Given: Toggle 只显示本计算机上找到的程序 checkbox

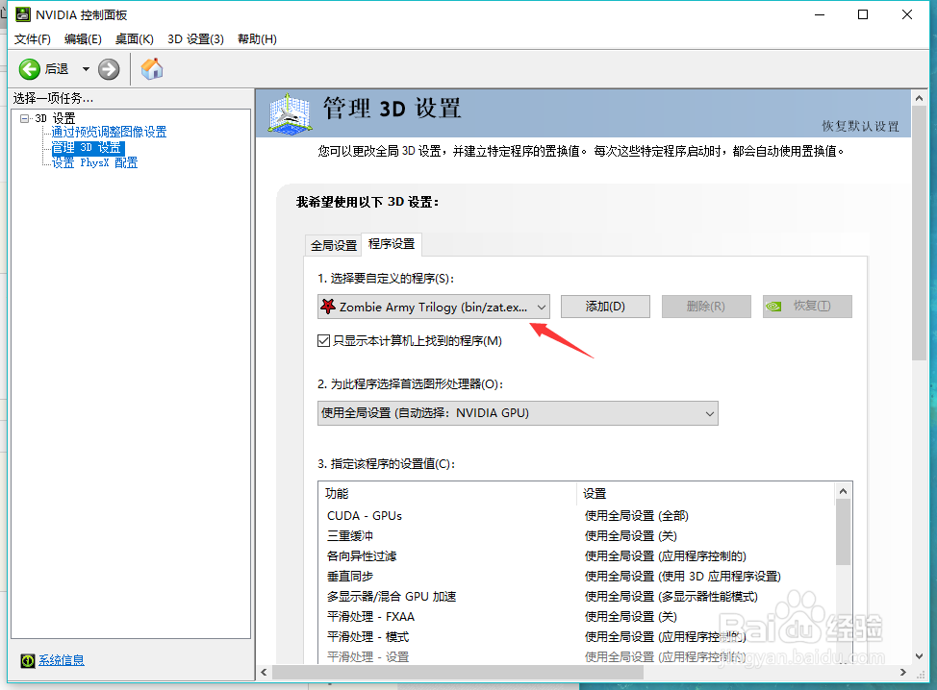Looking at the screenshot, I should tap(323, 341).
